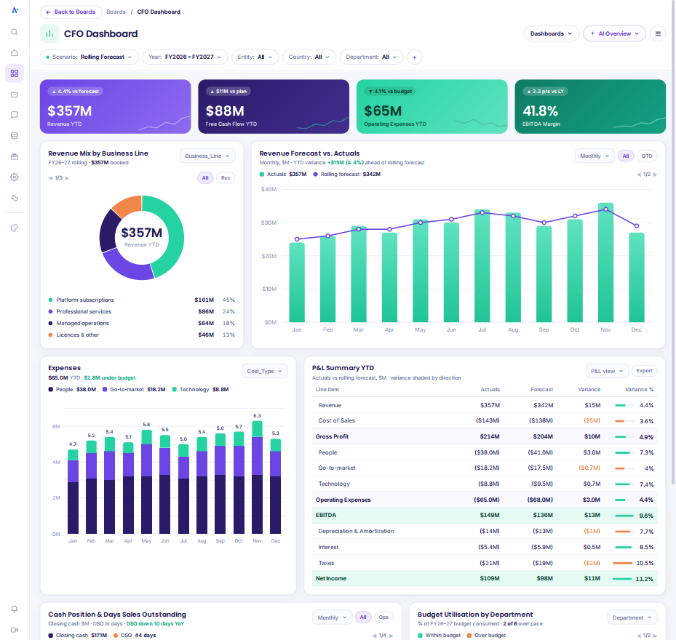Screen dimensions: 676x640
Task: Open the Year FY2026–FY2027 dropdown
Action: point(185,57)
